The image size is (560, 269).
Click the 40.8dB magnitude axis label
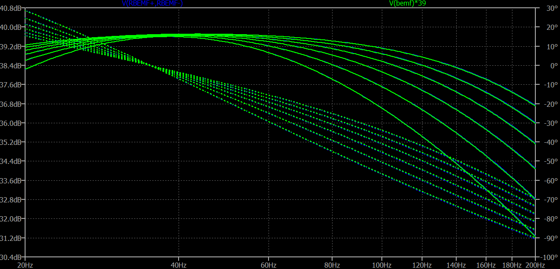tap(12, 8)
